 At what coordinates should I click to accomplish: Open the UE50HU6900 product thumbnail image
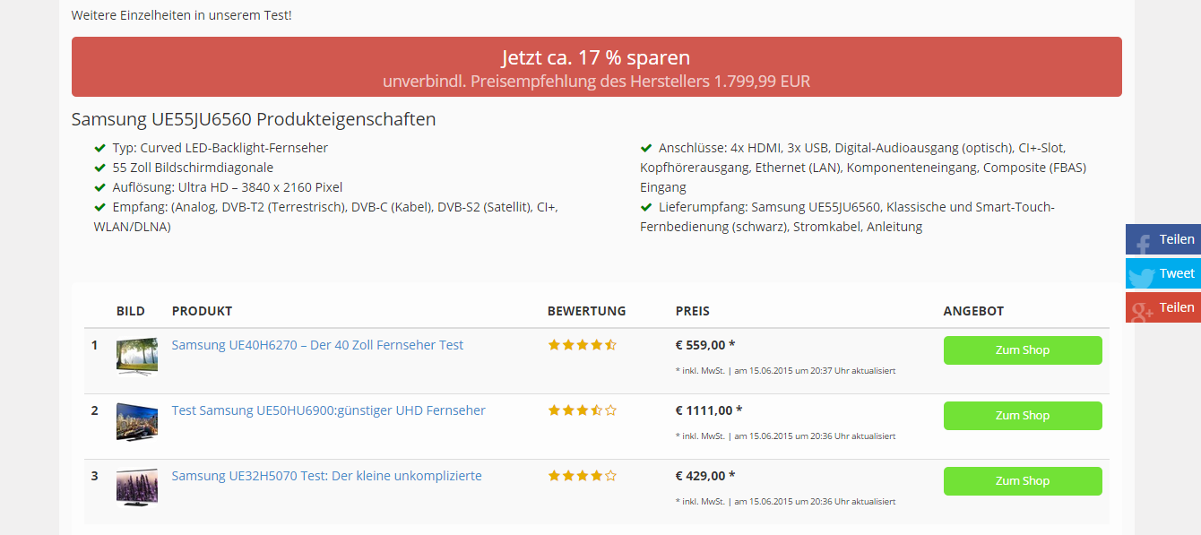pyautogui.click(x=136, y=421)
